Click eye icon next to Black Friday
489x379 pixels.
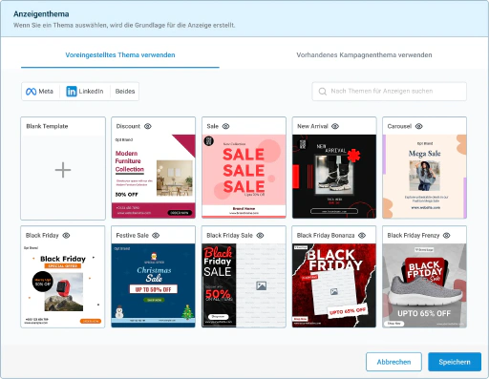point(66,236)
